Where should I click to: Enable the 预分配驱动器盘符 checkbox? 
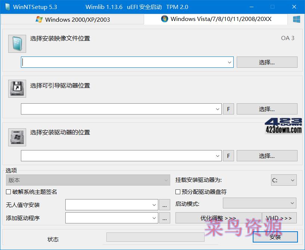click(178, 192)
